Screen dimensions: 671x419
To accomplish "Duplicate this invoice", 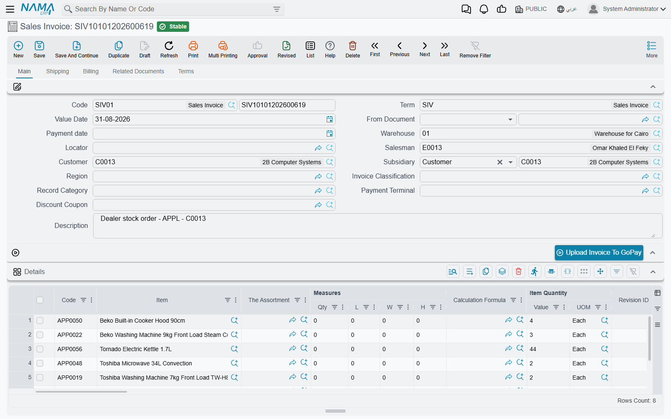I will pos(119,49).
